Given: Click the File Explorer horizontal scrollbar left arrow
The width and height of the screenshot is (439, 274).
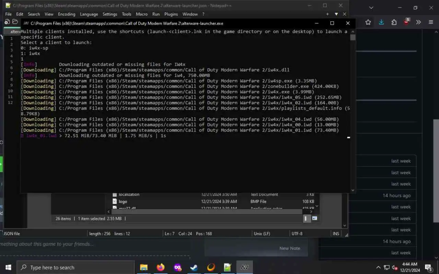Looking at the screenshot, I should click(x=109, y=212).
